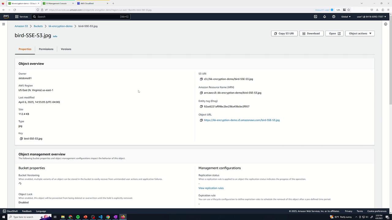Switch to the AWS CloudShell browser tab
392x220 pixels.
93,3
